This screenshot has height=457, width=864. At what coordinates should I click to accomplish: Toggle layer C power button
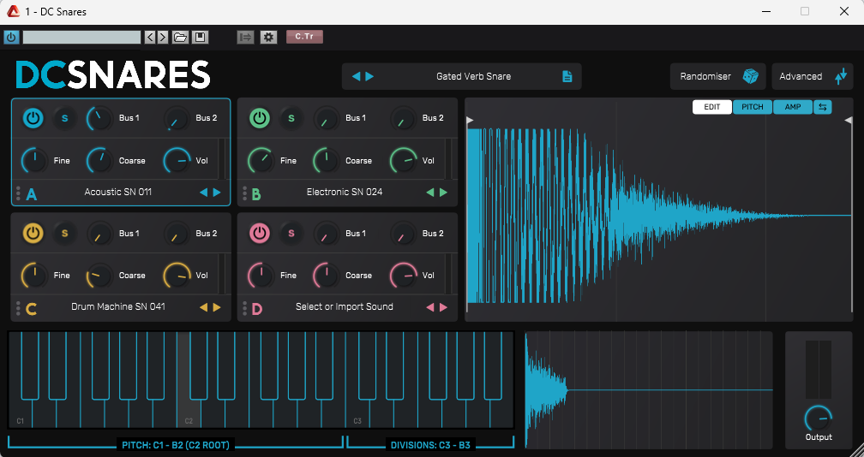[x=33, y=233]
